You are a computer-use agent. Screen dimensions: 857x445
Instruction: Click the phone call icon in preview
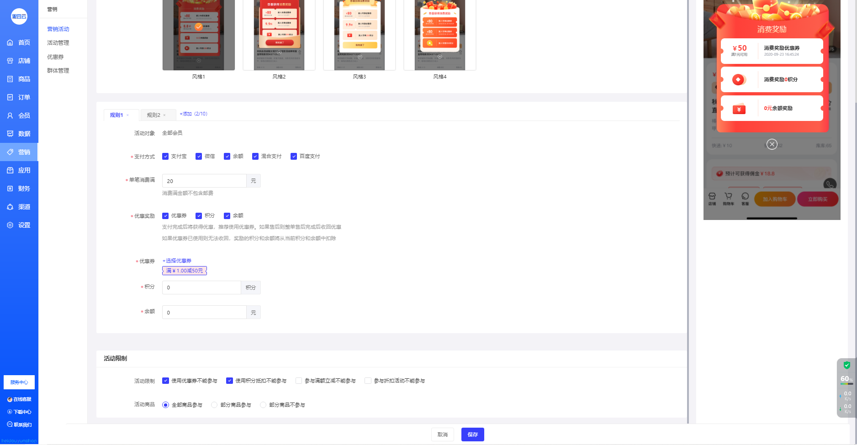830,184
